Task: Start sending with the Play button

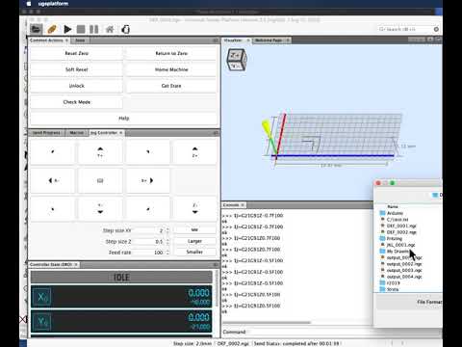Action: coord(67,29)
